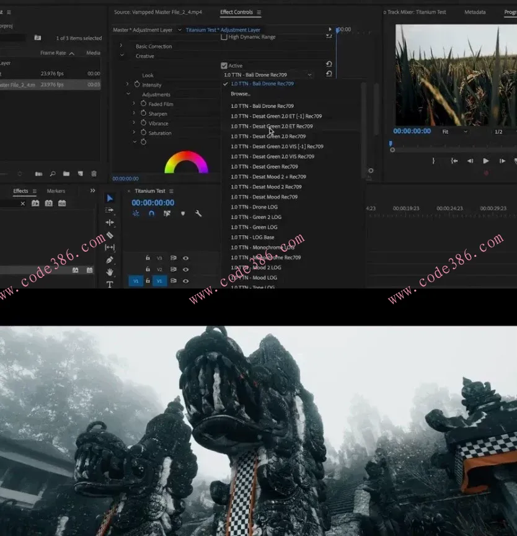Viewport: 517px width, 536px height.
Task: Click the Play button in Program monitor
Action: (x=485, y=161)
